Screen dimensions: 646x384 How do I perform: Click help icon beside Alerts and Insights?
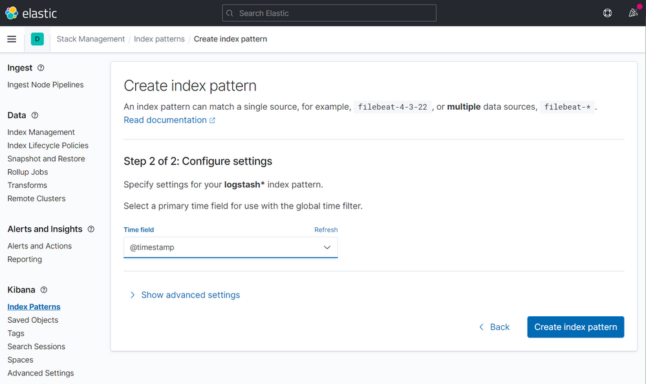point(91,229)
